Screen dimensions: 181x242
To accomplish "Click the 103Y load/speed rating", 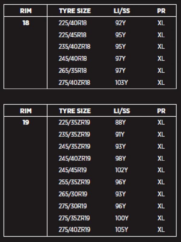I will coord(121,83).
